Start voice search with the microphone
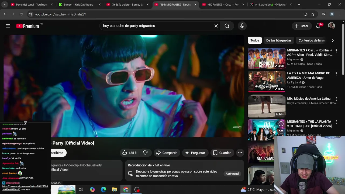This screenshot has height=194, width=345. [x=242, y=26]
